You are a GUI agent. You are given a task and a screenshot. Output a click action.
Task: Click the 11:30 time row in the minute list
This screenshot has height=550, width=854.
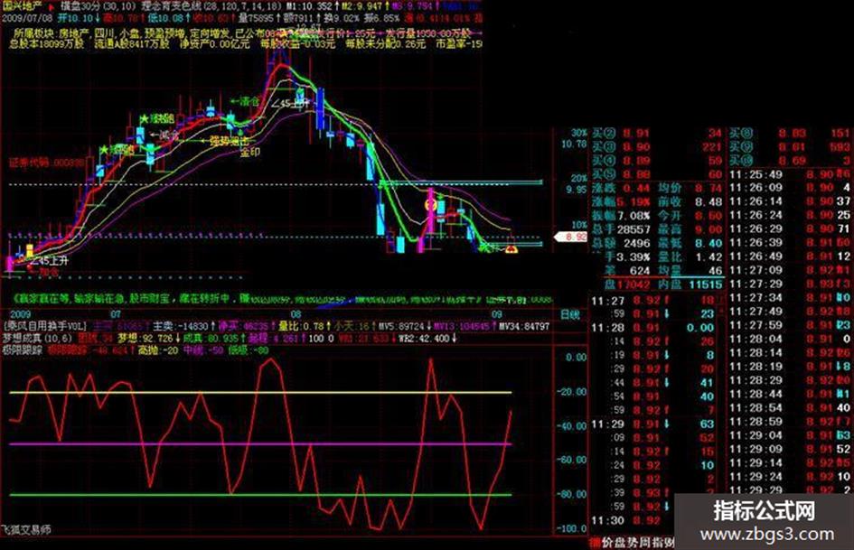[x=626, y=520]
